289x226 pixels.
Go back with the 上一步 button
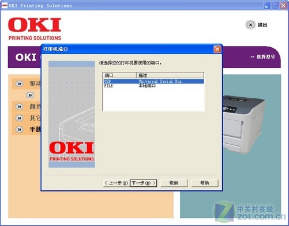(x=117, y=183)
